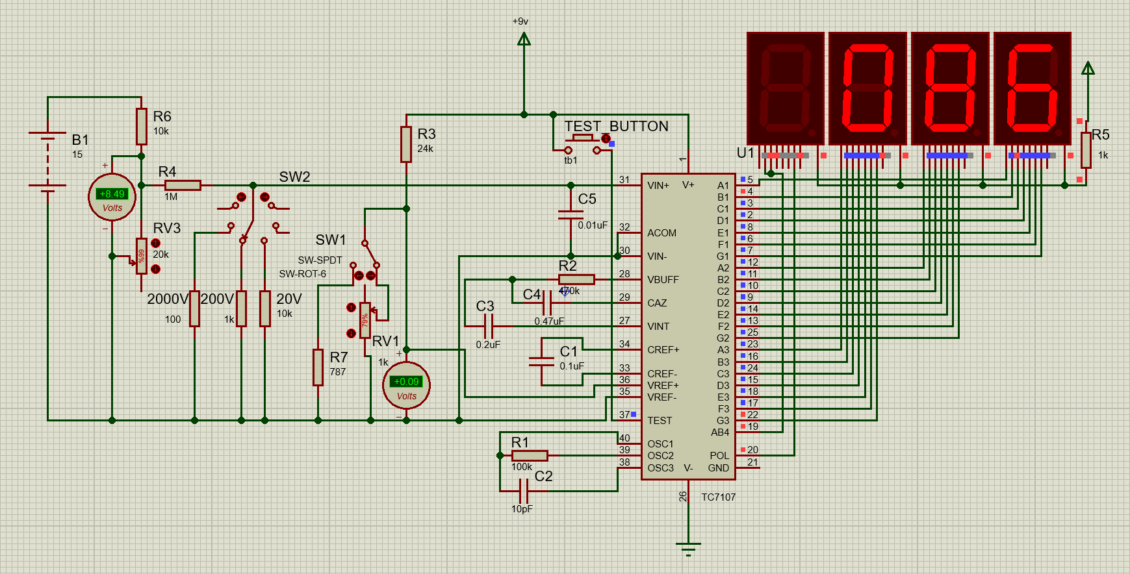Select the TC7107 chip body
The width and height of the screenshot is (1130, 574).
(x=687, y=325)
